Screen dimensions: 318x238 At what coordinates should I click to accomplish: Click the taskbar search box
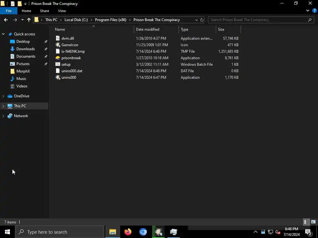[x=60, y=232]
